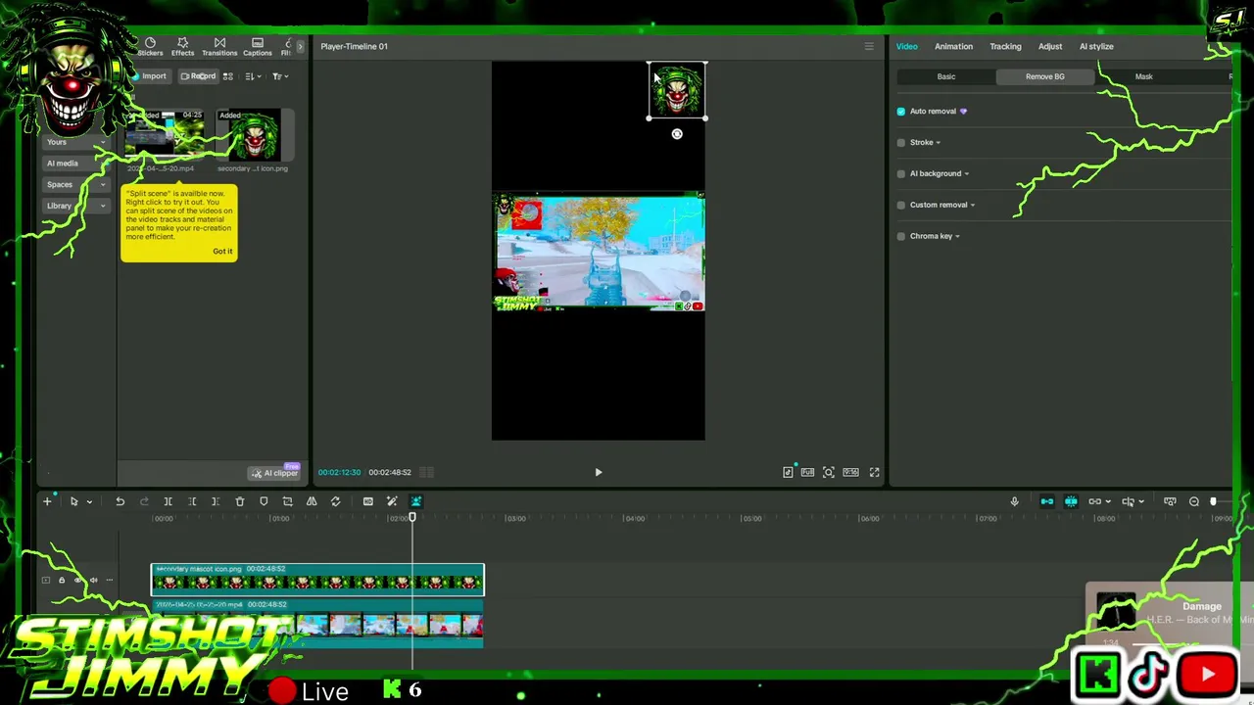Click the undo arrow in timeline toolbar

click(120, 501)
